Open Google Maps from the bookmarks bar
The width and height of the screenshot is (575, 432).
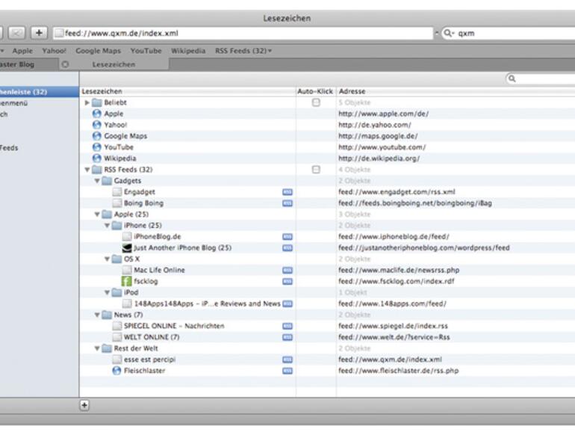point(98,51)
